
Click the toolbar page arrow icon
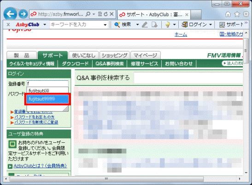click(x=154, y=24)
